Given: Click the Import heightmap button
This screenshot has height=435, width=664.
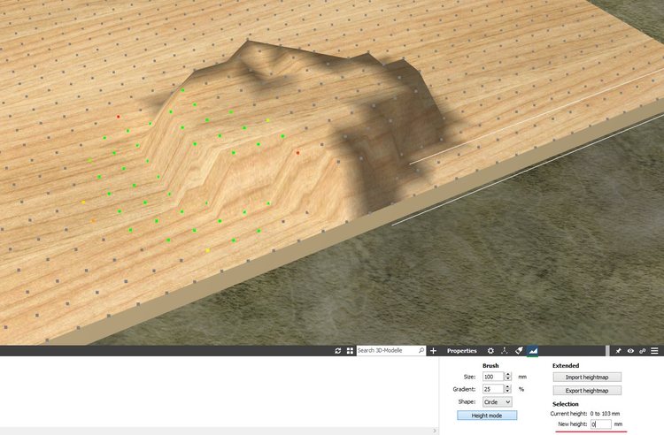Looking at the screenshot, I should pyautogui.click(x=587, y=377).
